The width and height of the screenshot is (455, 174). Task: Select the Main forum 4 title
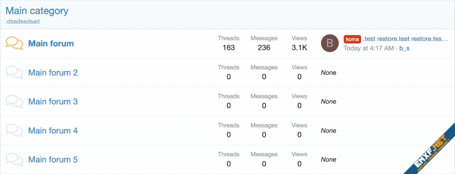point(53,131)
